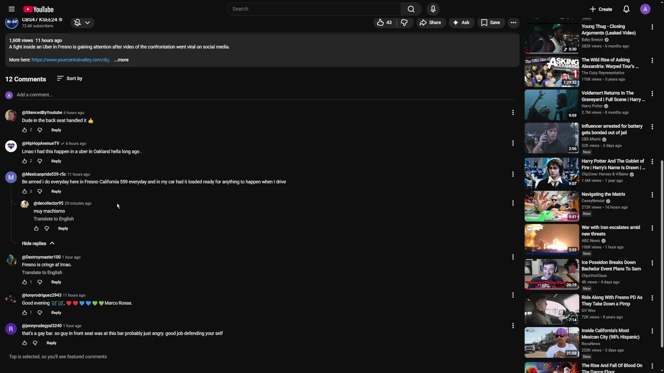The height and width of the screenshot is (373, 664).
Task: Open options menu for @Mexicanpride559-r5c's comment
Action: tap(513, 174)
